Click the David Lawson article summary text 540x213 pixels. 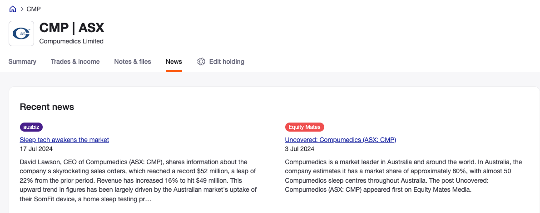pyautogui.click(x=138, y=180)
